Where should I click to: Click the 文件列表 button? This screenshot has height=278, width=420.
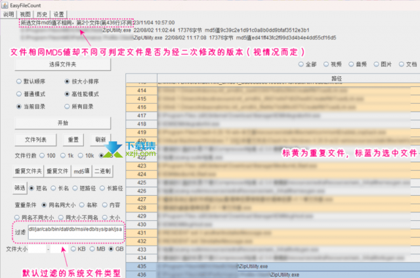[35, 140]
